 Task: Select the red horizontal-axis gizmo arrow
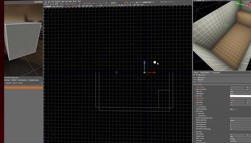(151, 72)
